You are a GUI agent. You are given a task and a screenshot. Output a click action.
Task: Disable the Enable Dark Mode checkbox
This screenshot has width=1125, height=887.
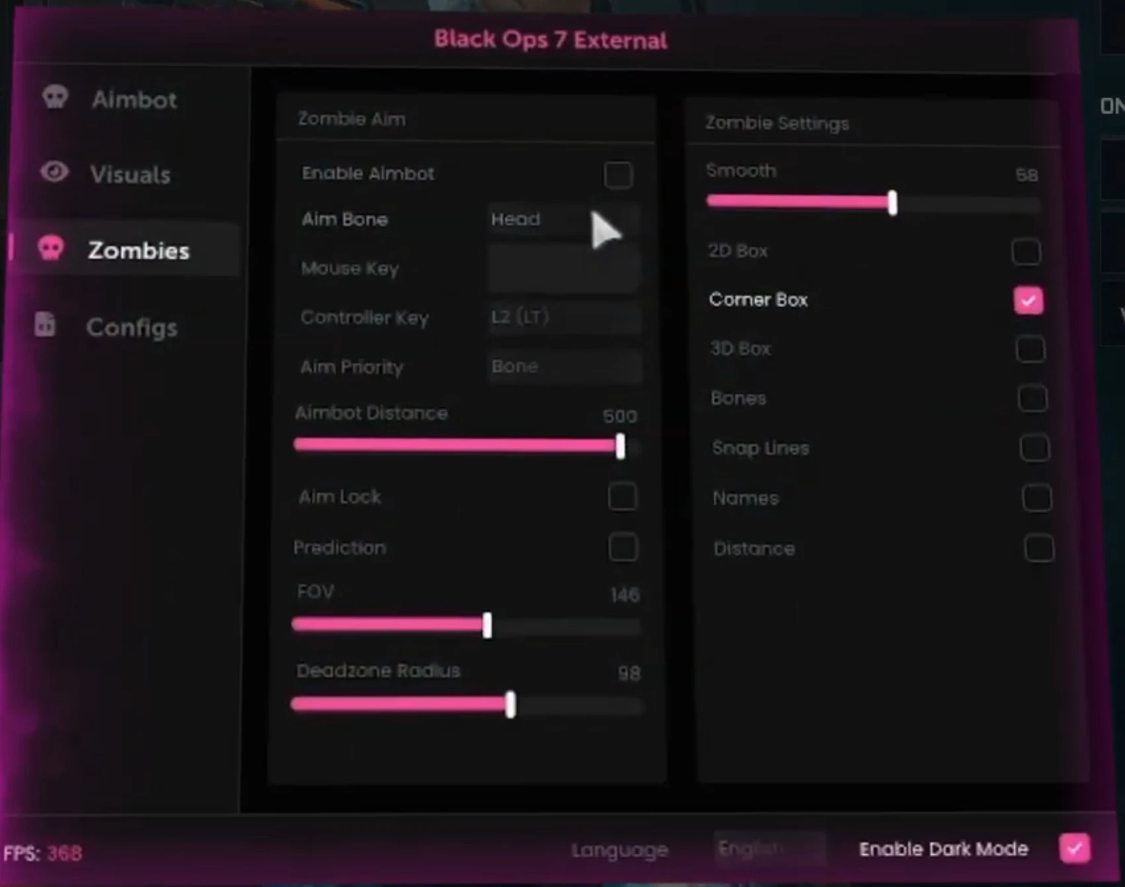tap(1075, 848)
